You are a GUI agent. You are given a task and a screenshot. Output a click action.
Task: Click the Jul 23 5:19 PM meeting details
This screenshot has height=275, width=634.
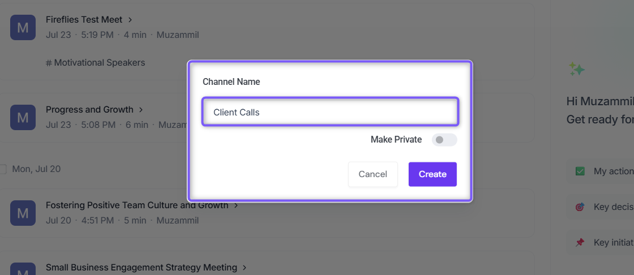point(122,35)
